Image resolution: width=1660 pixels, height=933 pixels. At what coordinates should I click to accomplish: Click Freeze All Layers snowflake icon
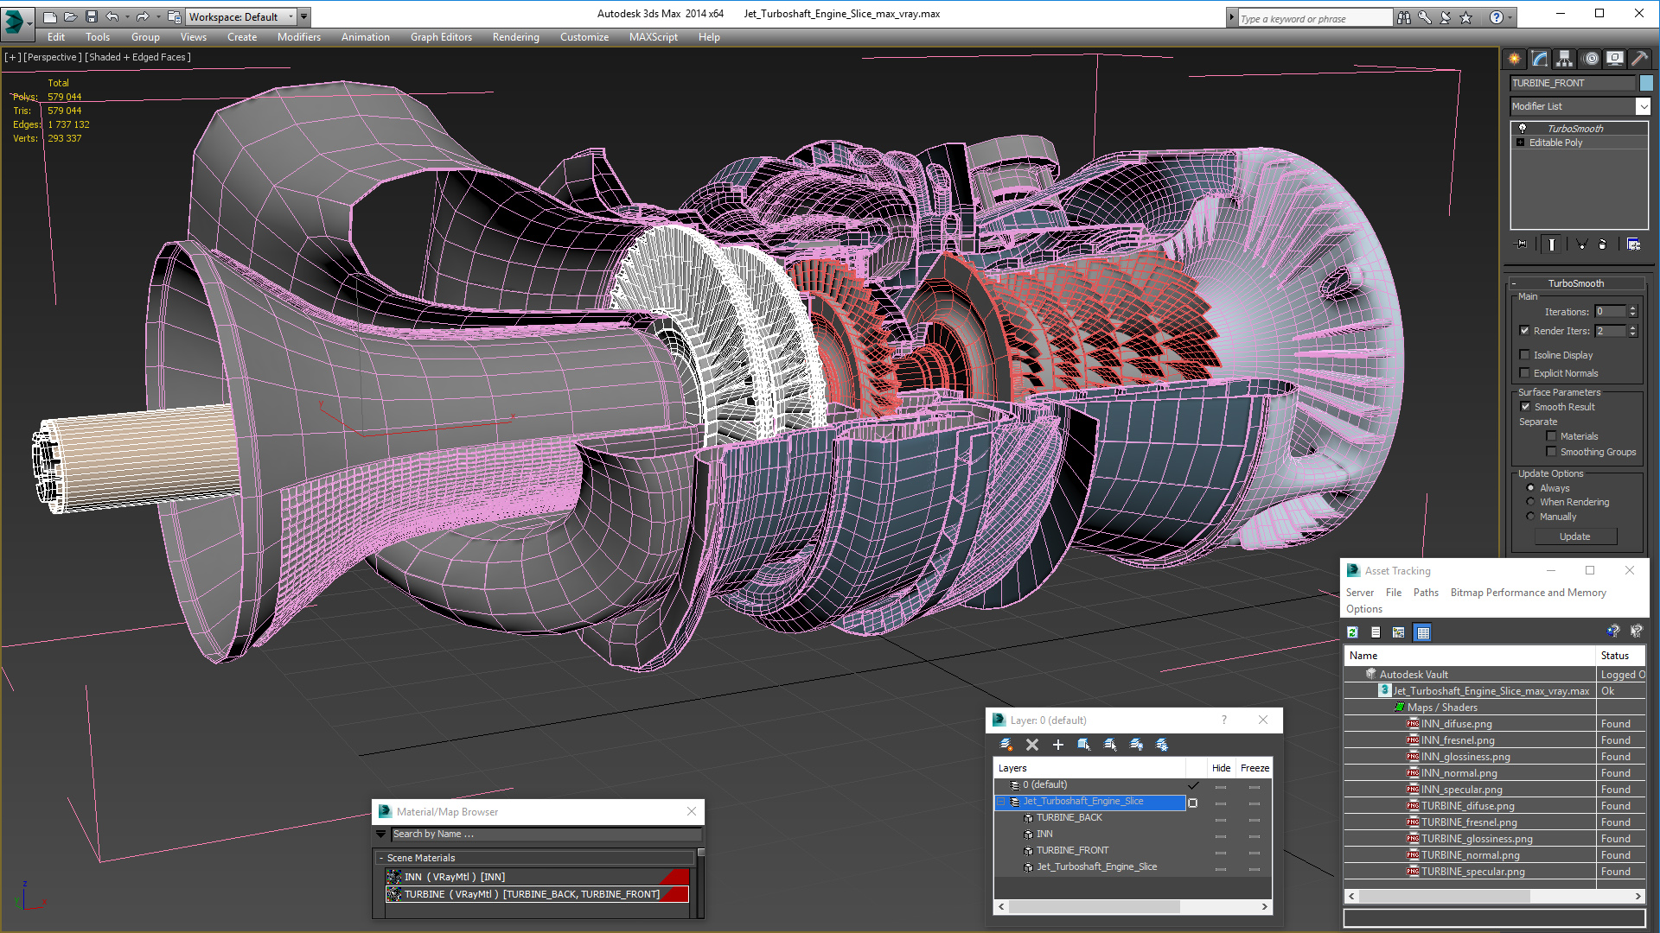pyautogui.click(x=1162, y=745)
